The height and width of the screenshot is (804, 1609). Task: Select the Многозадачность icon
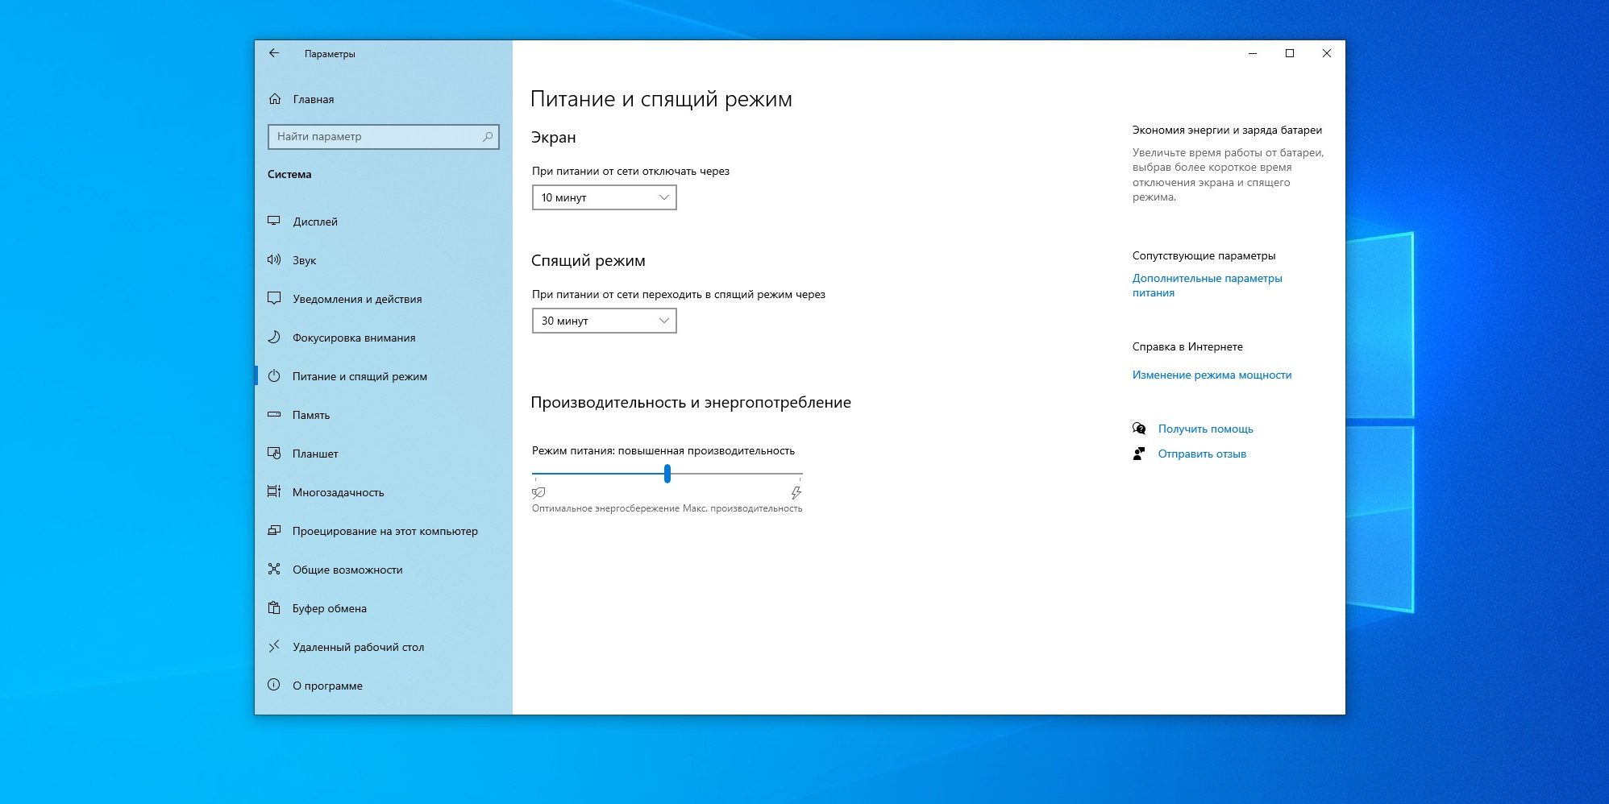tap(274, 492)
